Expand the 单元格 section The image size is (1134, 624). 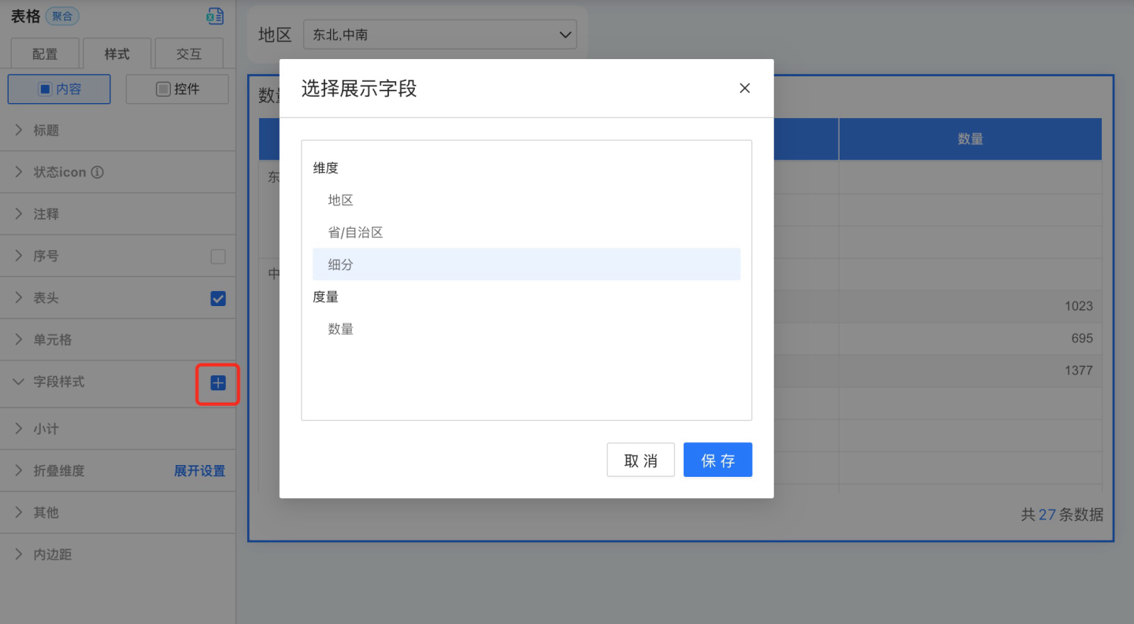[x=52, y=340]
